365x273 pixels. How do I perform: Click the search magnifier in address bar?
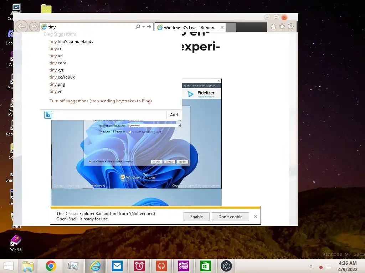pos(138,27)
